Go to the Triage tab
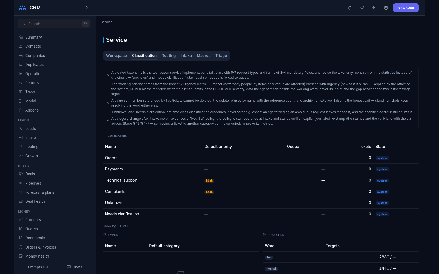This screenshot has height=274, width=439. pyautogui.click(x=221, y=56)
